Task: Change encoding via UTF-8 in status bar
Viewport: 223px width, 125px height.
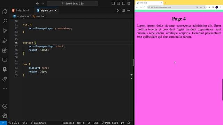Action: 80,123
